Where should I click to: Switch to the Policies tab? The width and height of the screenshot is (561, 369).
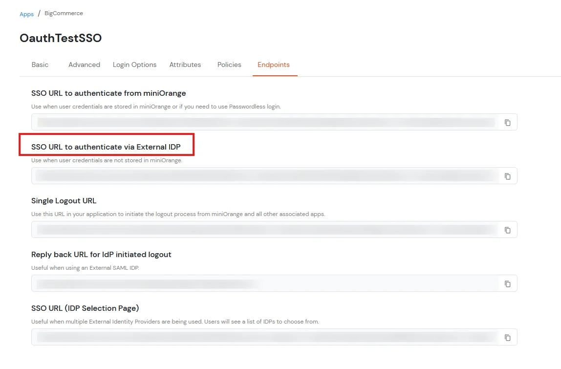coord(229,65)
